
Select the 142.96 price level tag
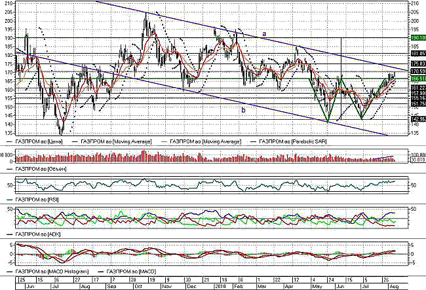tap(418, 119)
